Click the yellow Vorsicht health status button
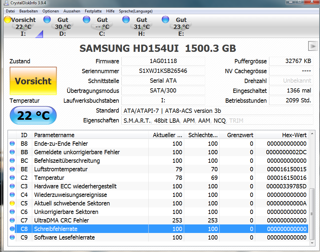 pyautogui.click(x=33, y=81)
